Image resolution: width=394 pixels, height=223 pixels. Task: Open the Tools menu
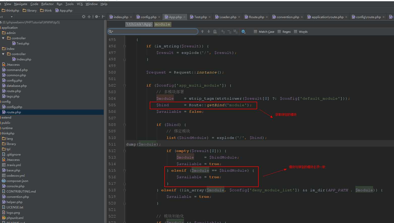[70, 4]
